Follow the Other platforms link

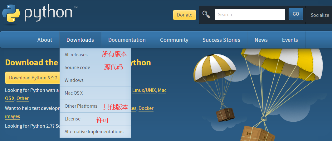[22, 98]
